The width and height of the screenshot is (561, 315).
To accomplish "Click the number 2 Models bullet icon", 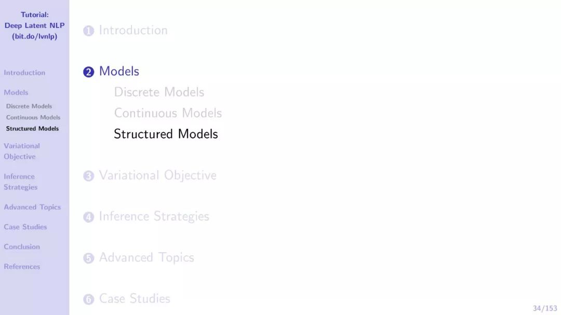I will pos(88,72).
